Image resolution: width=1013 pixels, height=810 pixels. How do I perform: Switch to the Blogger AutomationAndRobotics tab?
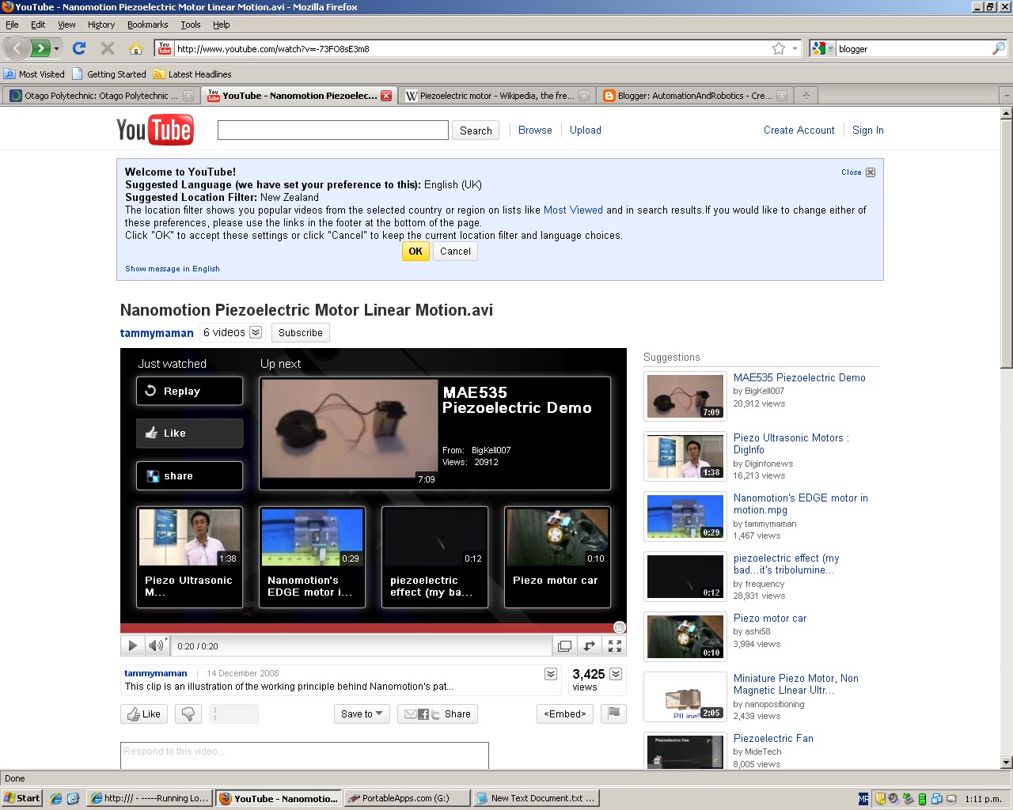694,96
